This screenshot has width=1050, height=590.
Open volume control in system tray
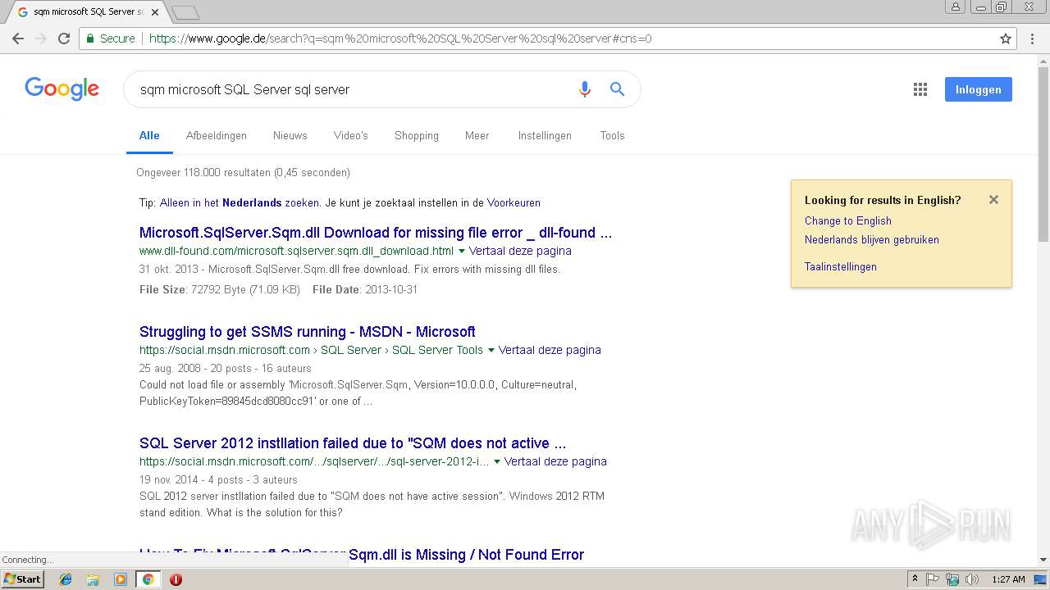click(972, 579)
